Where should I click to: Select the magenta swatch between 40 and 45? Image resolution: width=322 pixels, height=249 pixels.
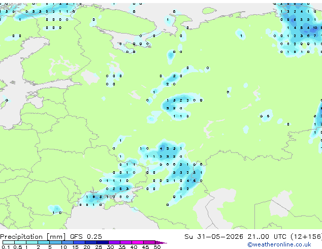pos(138,242)
